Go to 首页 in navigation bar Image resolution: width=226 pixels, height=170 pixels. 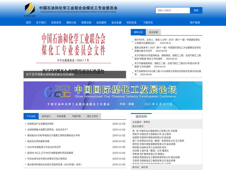(29, 23)
